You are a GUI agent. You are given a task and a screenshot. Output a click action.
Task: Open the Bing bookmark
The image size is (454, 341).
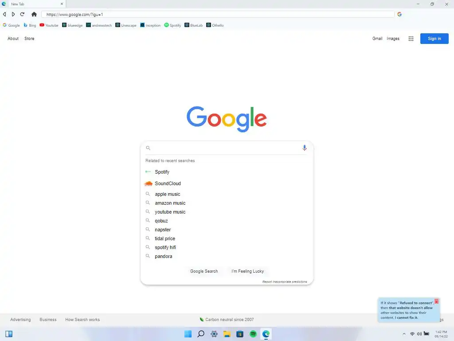[x=30, y=25]
